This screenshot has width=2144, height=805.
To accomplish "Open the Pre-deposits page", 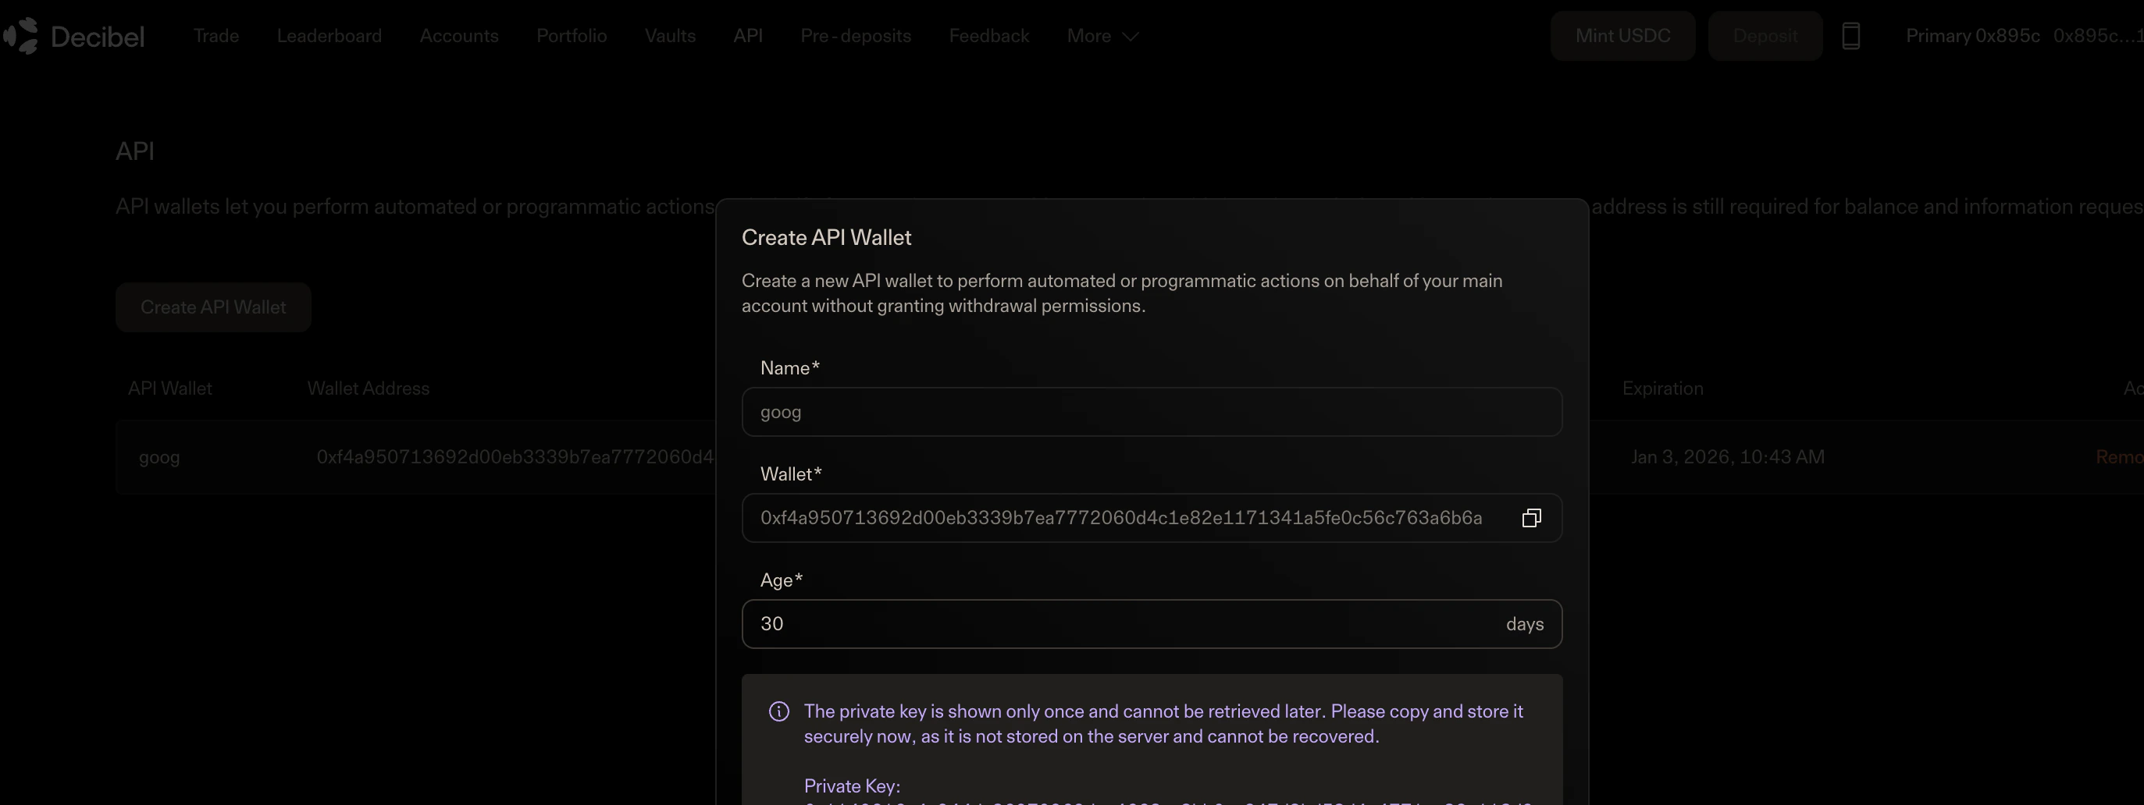I will (855, 36).
